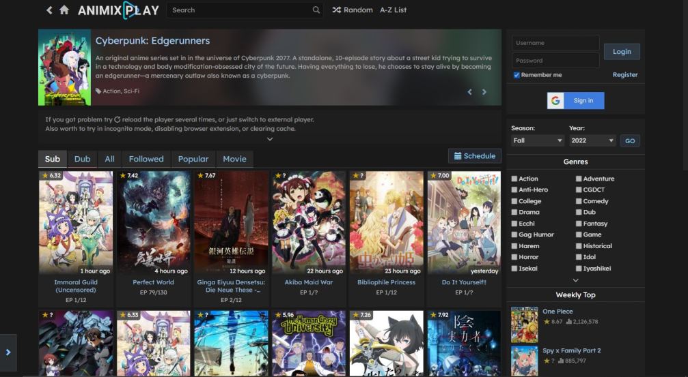Screen dimensions: 688x377
Task: Check the Fantasy genre box
Action: coord(579,224)
